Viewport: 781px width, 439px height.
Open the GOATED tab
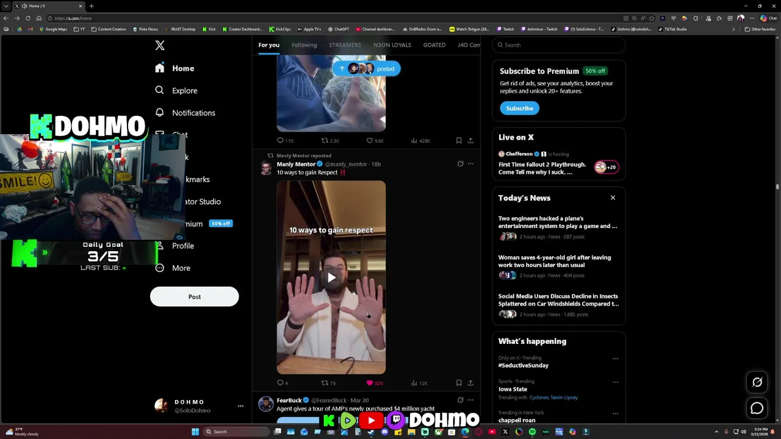pos(434,45)
